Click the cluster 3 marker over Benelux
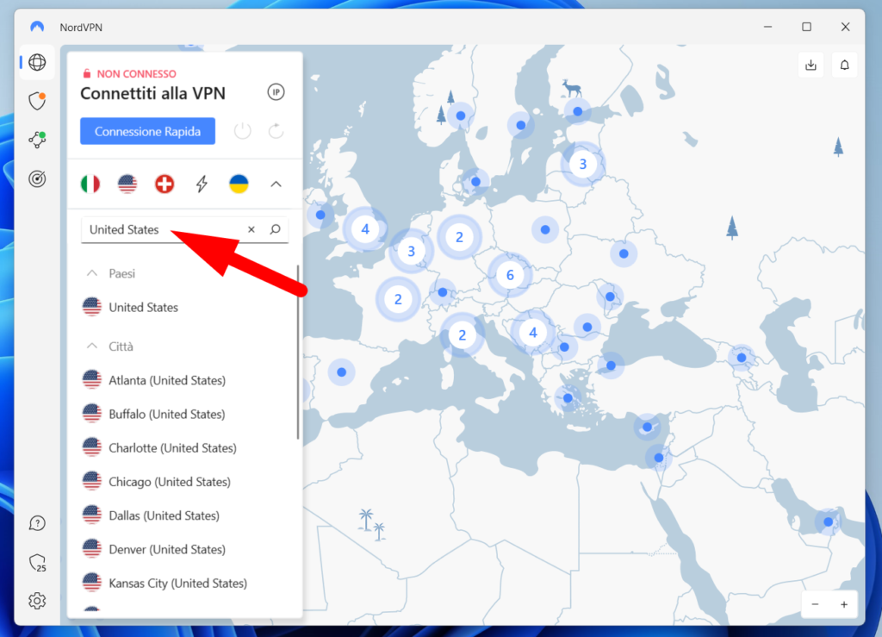Screen dimensions: 882x637 point(411,251)
